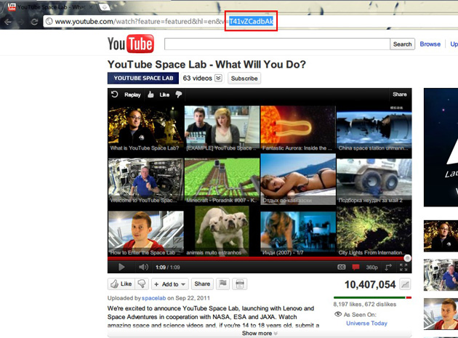This screenshot has width=458, height=338.
Task: Open the "Welcome to YouTube Spac" thumbnail
Action: (145, 181)
